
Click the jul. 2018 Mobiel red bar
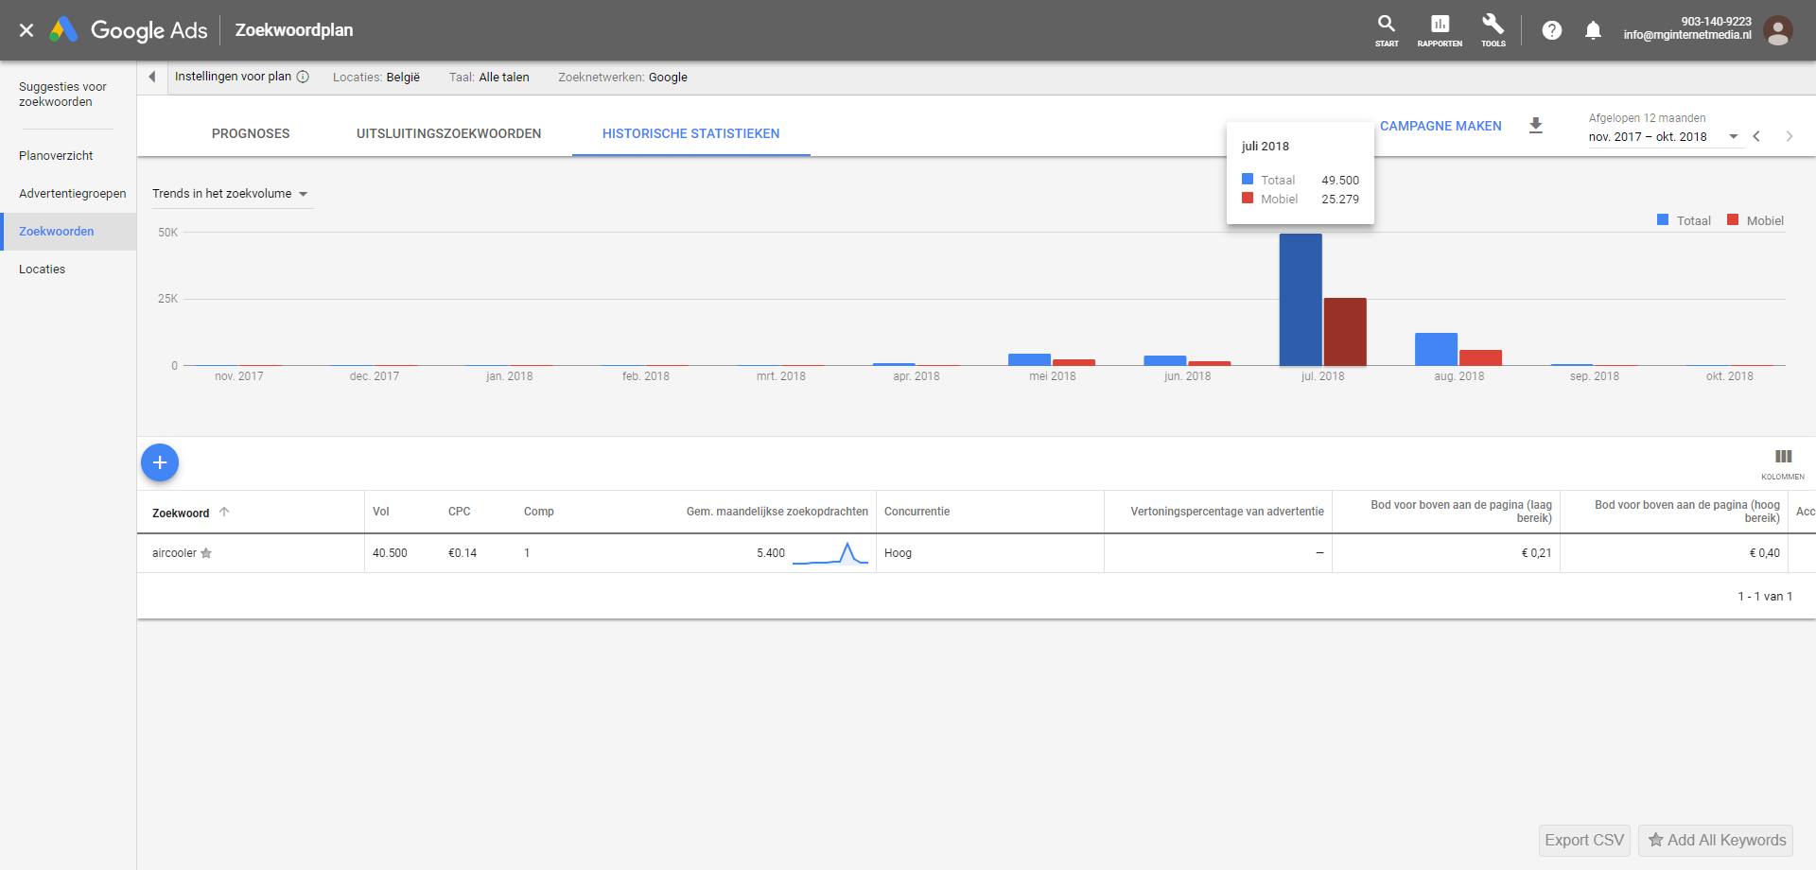pos(1345,332)
